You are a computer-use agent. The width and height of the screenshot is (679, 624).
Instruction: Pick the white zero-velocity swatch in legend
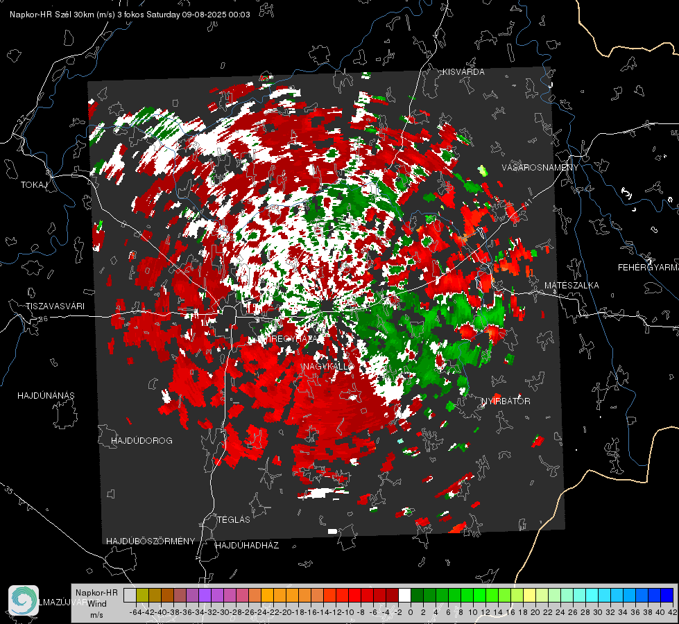pyautogui.click(x=404, y=596)
